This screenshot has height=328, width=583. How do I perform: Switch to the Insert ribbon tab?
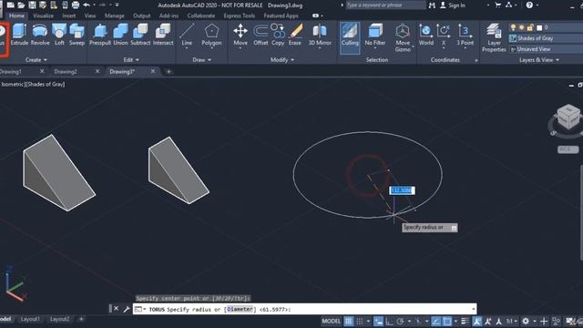(x=69, y=15)
